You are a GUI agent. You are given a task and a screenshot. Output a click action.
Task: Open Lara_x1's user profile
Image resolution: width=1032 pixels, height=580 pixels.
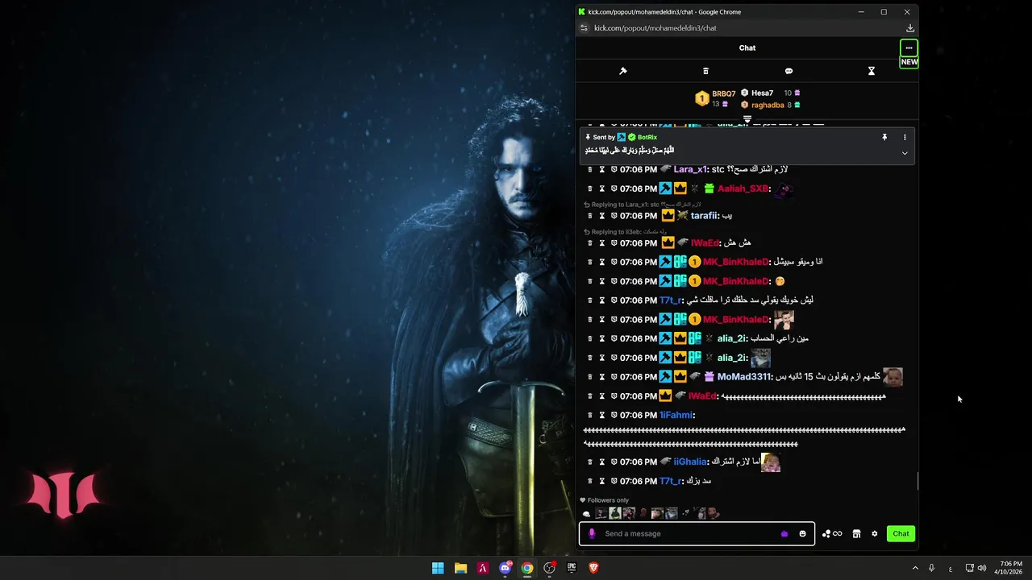coord(689,169)
